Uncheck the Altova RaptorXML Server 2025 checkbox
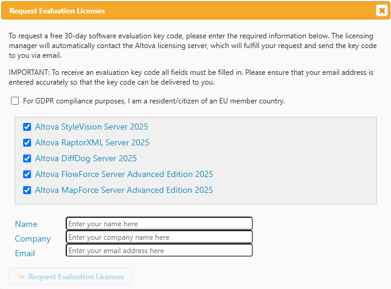The width and height of the screenshot is (391, 289). (27, 143)
